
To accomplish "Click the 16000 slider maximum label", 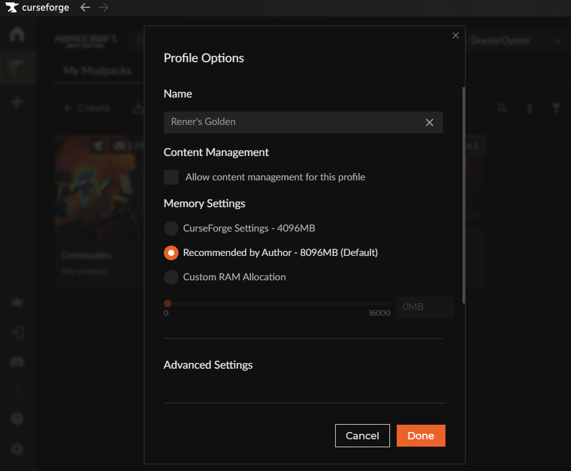I will tap(379, 313).
